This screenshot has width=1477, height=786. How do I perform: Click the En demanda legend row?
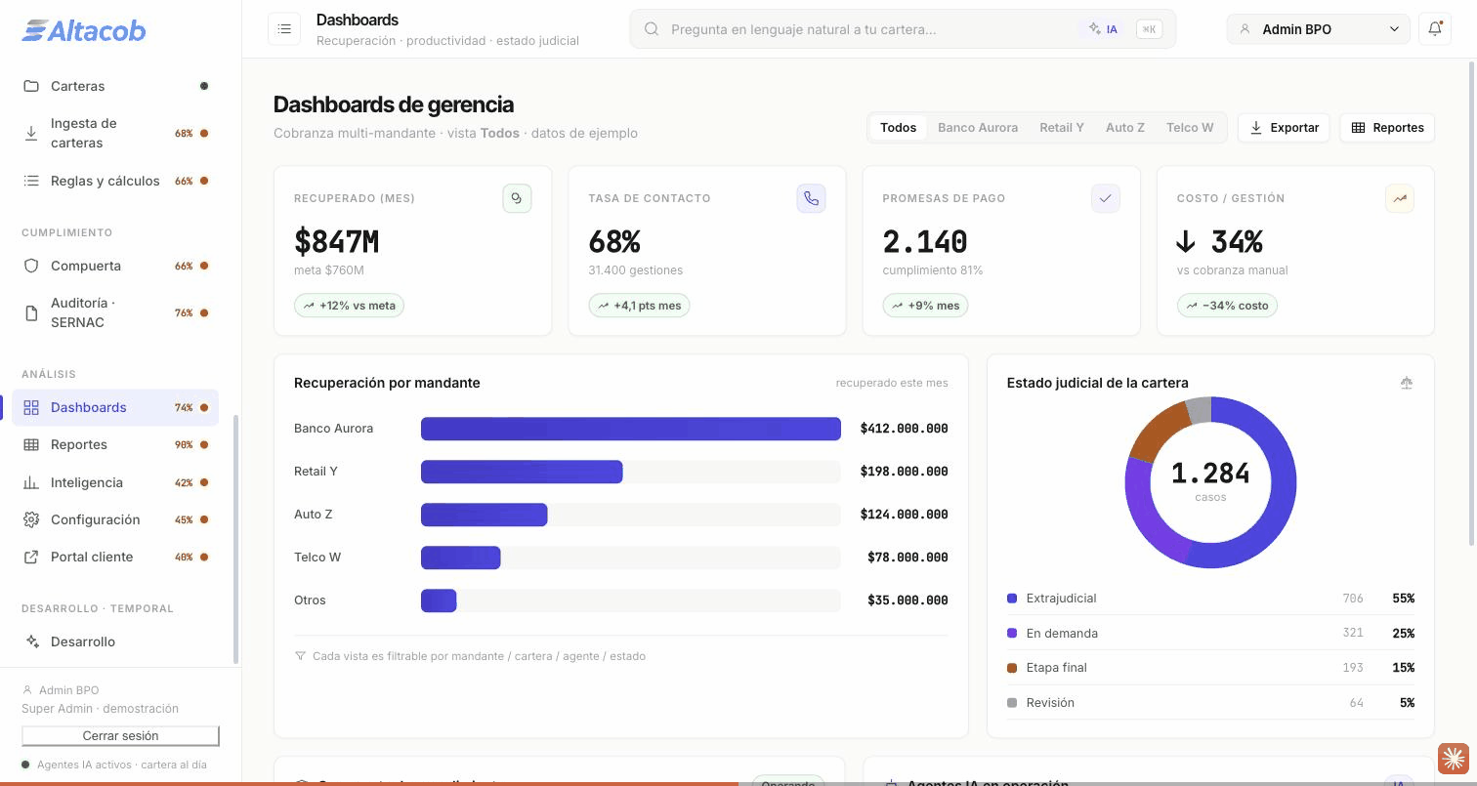click(x=1210, y=633)
